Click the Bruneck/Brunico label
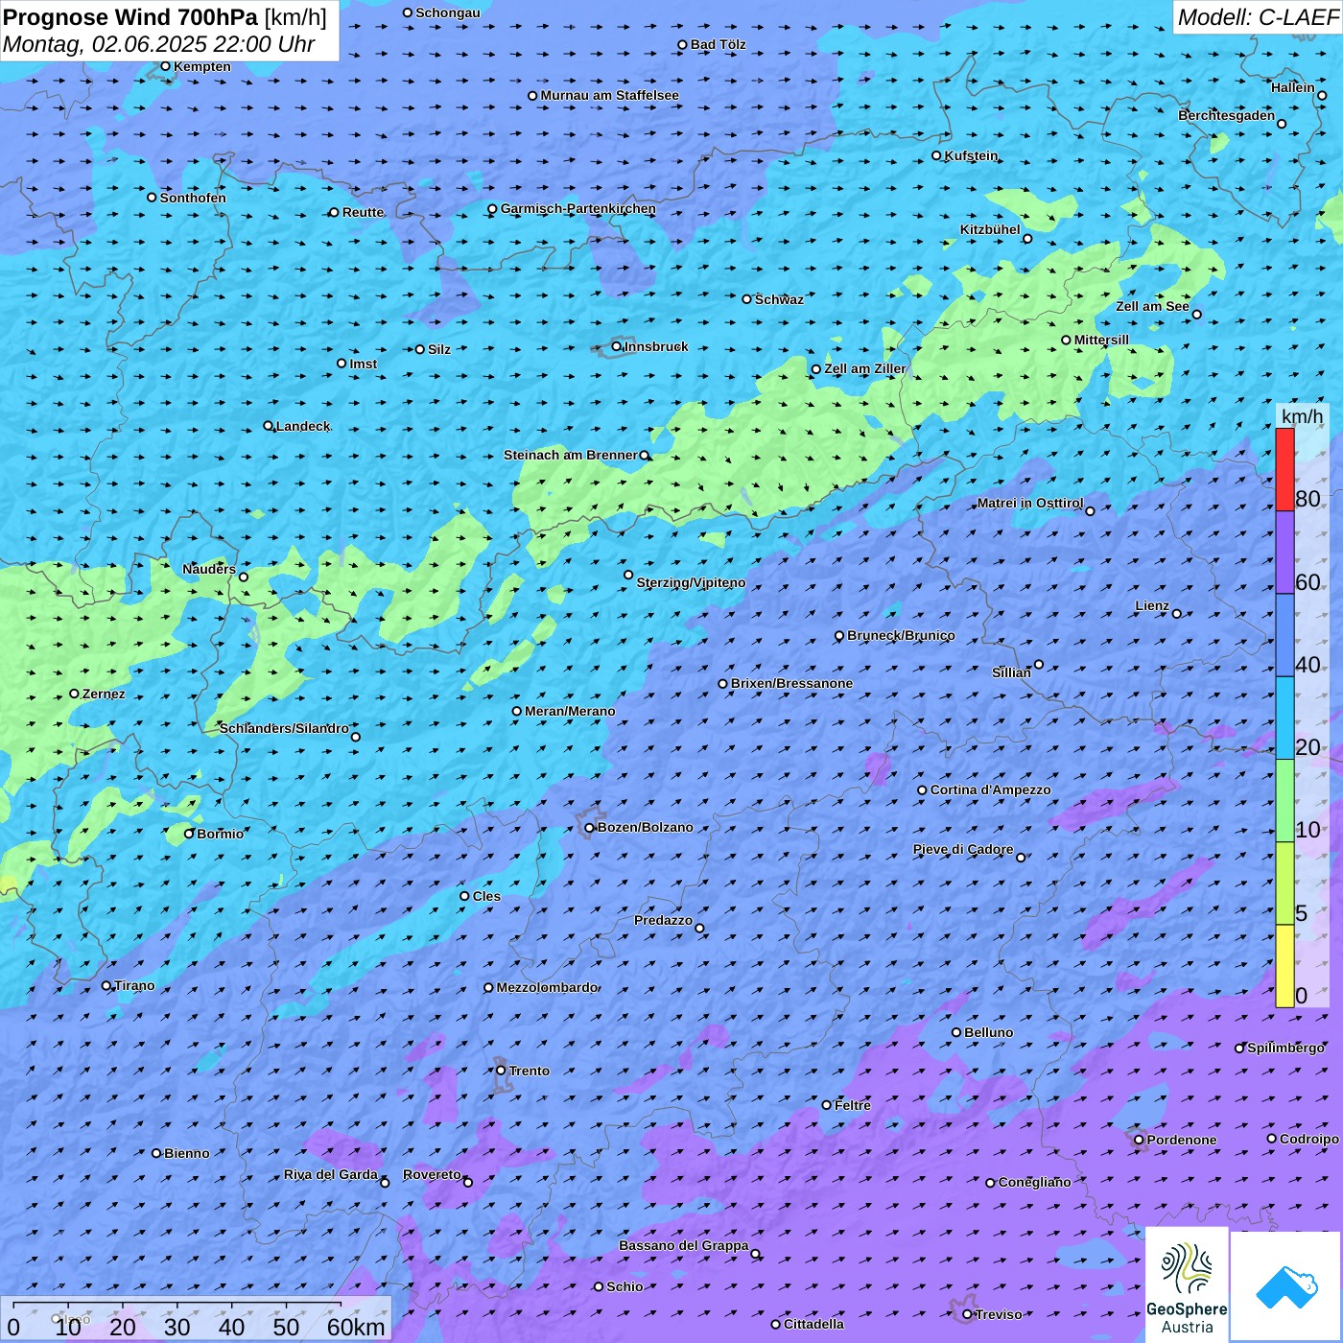Image resolution: width=1343 pixels, height=1343 pixels. pos(901,635)
